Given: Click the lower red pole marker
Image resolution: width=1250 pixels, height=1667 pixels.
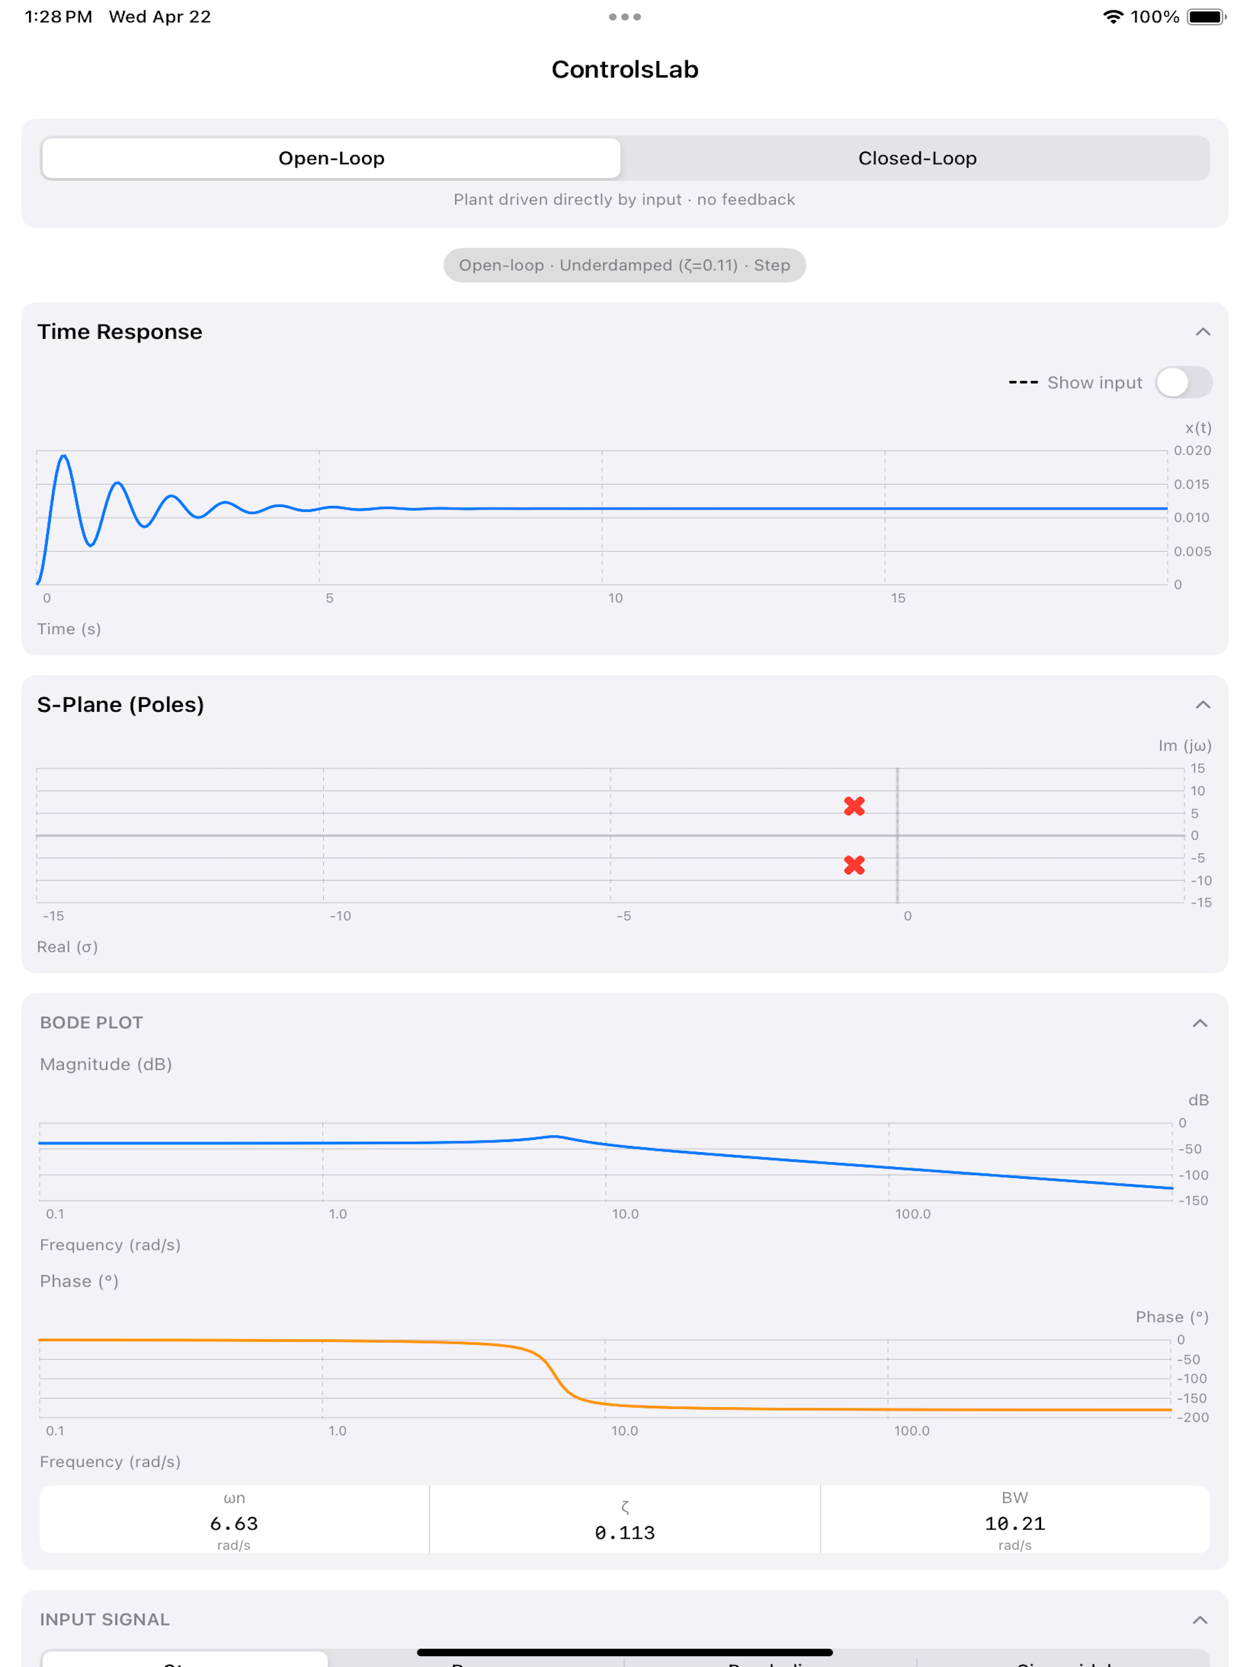Looking at the screenshot, I should (855, 865).
